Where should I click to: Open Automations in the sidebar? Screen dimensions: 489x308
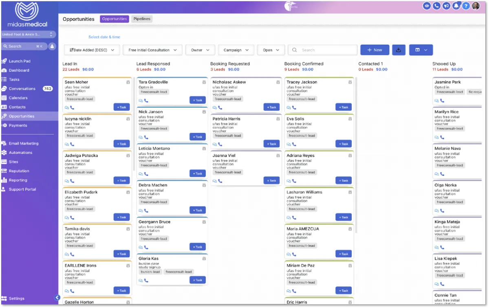point(20,153)
